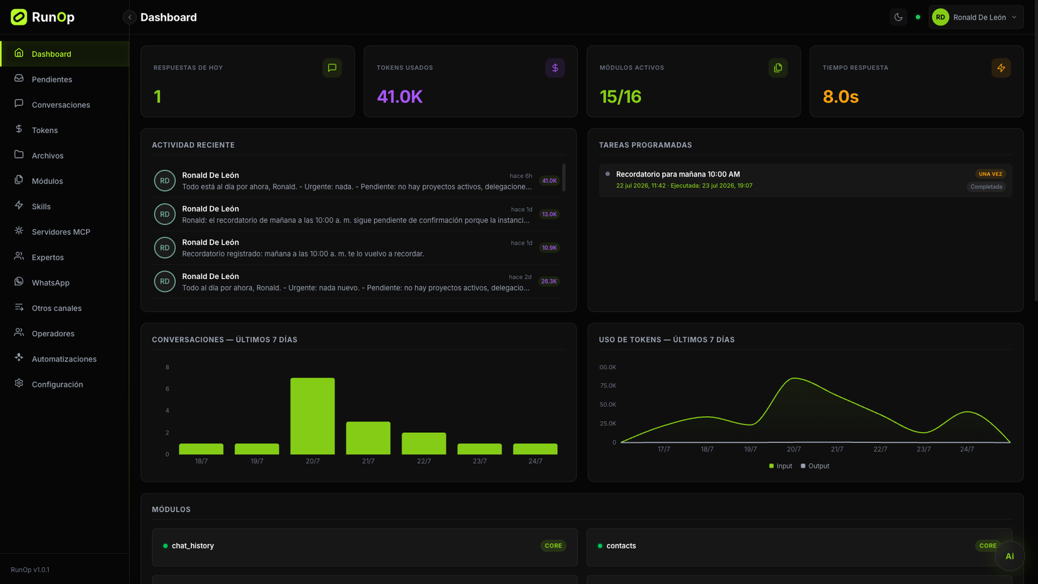Click the Skills lightning icon

click(x=19, y=206)
